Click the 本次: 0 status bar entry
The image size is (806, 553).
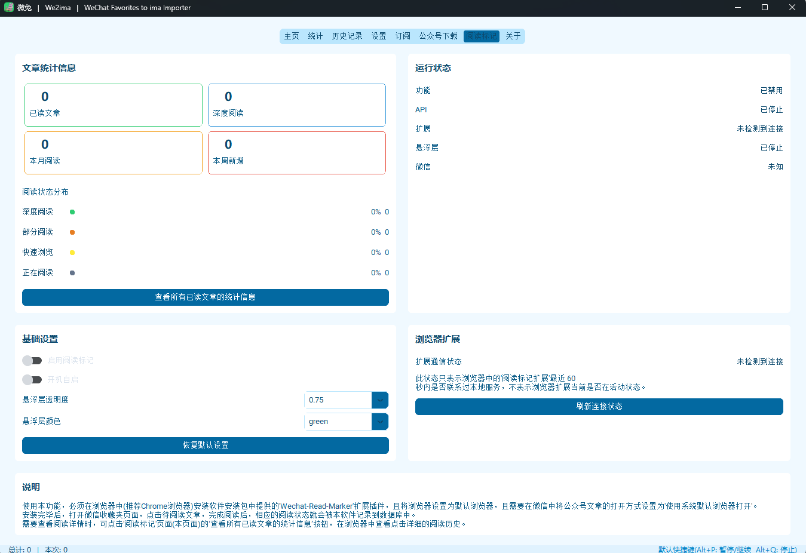[56, 549]
